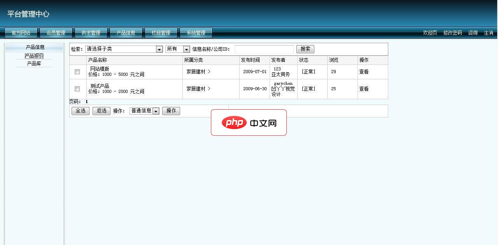This screenshot has height=245, width=498.
Task: Check the 测试产品 row checkbox
Action: click(x=77, y=89)
